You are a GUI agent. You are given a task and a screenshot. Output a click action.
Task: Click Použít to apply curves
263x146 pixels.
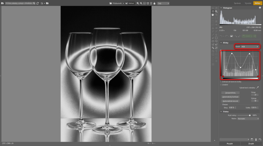click(x=230, y=144)
